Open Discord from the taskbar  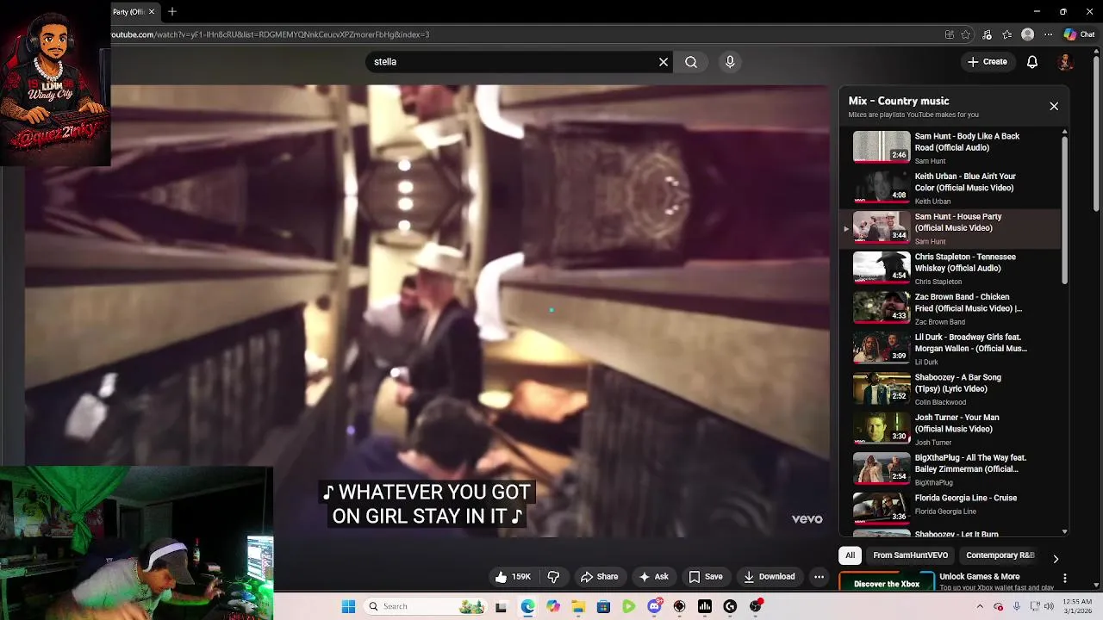[654, 606]
